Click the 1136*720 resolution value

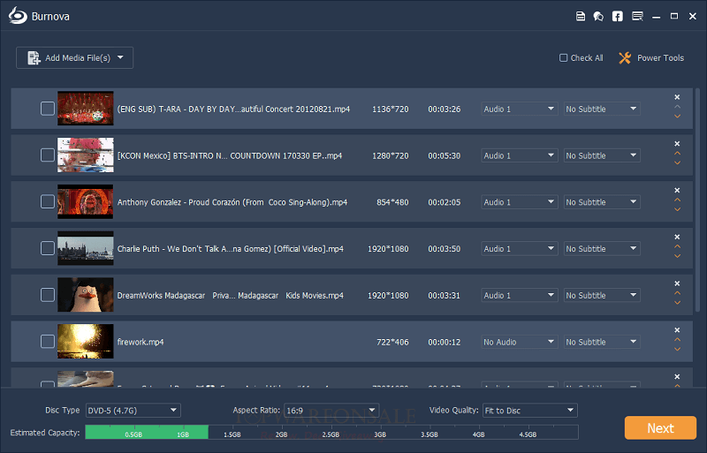(x=390, y=109)
